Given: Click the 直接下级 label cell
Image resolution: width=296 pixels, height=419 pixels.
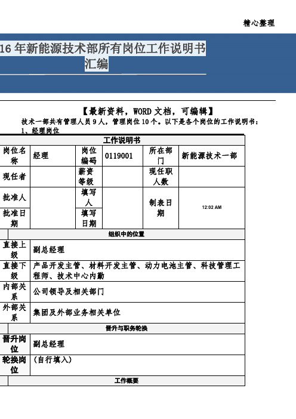Looking at the screenshot, I should [x=15, y=271].
